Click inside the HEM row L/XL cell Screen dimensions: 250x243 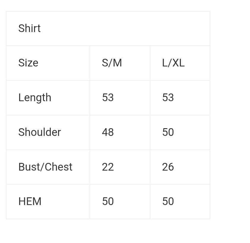[x=180, y=201]
